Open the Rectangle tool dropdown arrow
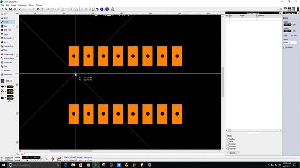This screenshot has width=300, height=168. pos(14,38)
